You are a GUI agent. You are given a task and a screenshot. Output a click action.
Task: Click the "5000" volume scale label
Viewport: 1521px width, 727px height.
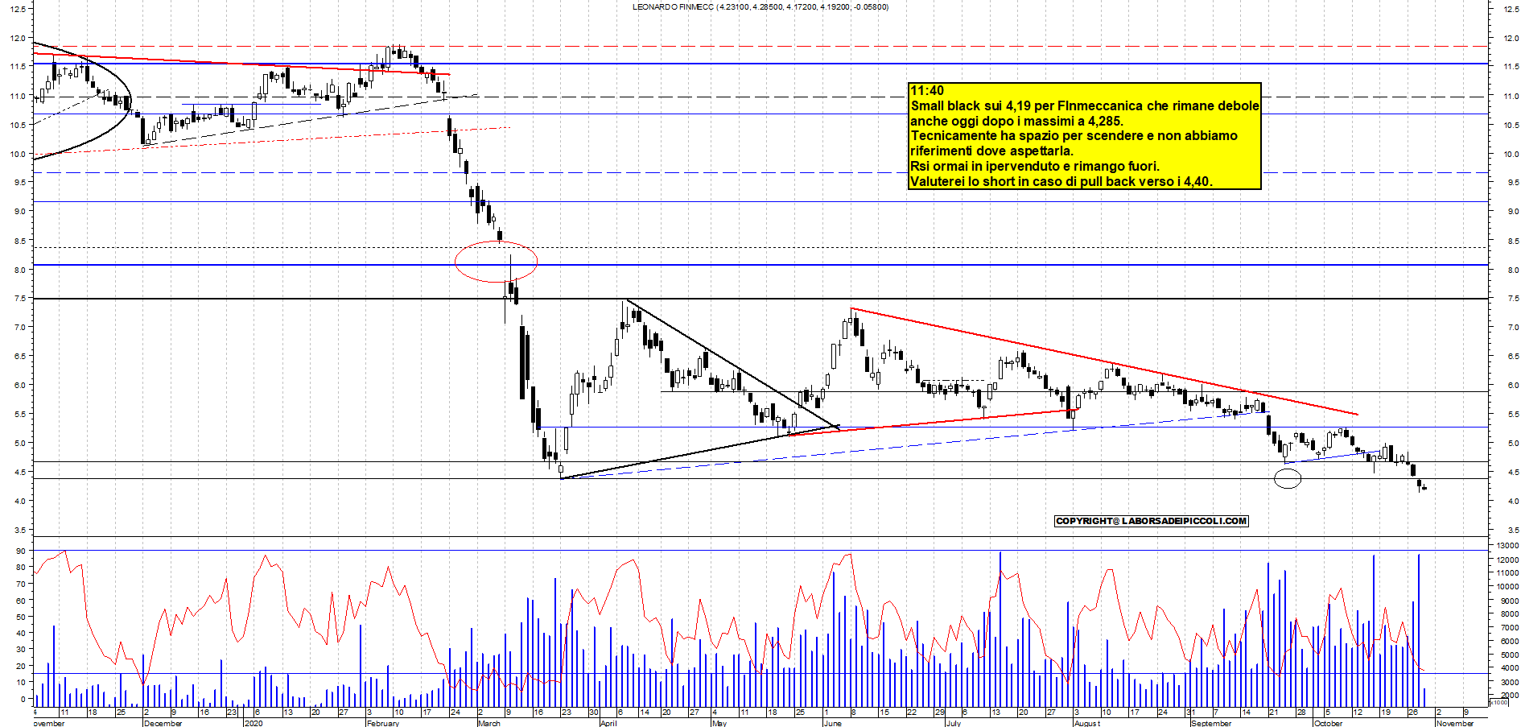click(x=1509, y=655)
